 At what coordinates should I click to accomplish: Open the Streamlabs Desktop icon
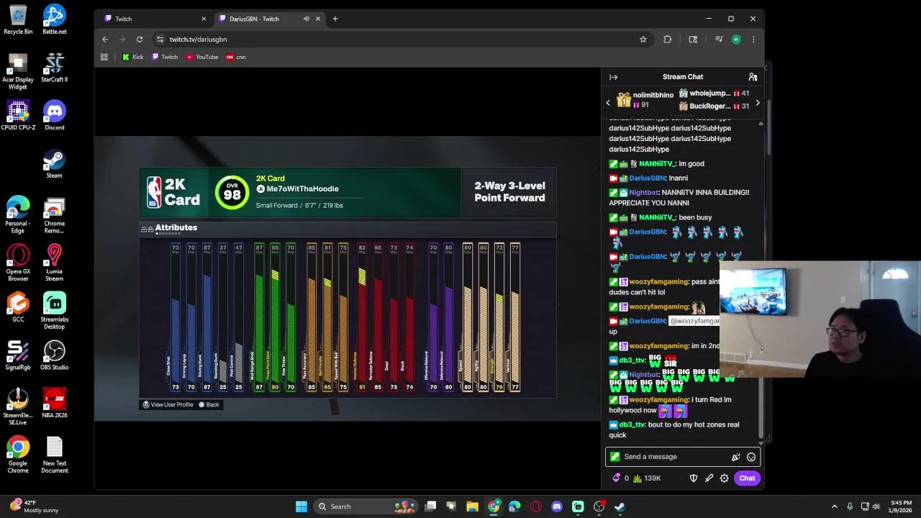55,311
